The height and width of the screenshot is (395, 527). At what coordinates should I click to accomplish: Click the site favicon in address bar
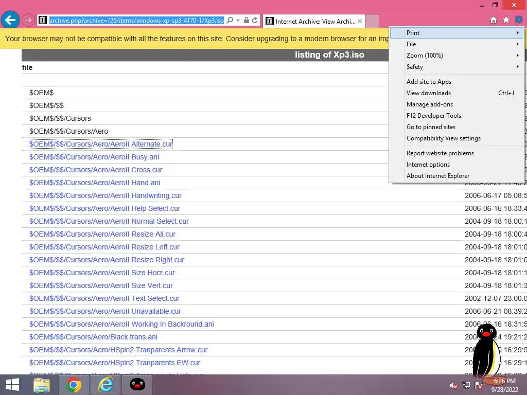tap(42, 21)
